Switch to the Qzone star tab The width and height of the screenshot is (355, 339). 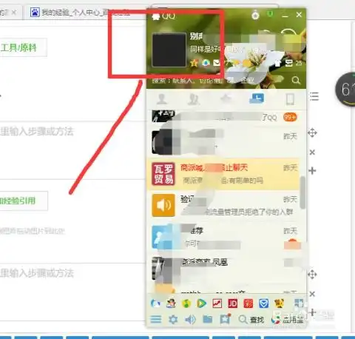226,98
